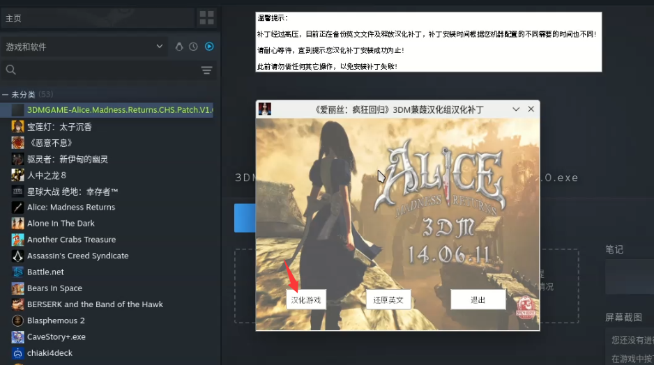Open the advanced filter lines icon

point(206,70)
